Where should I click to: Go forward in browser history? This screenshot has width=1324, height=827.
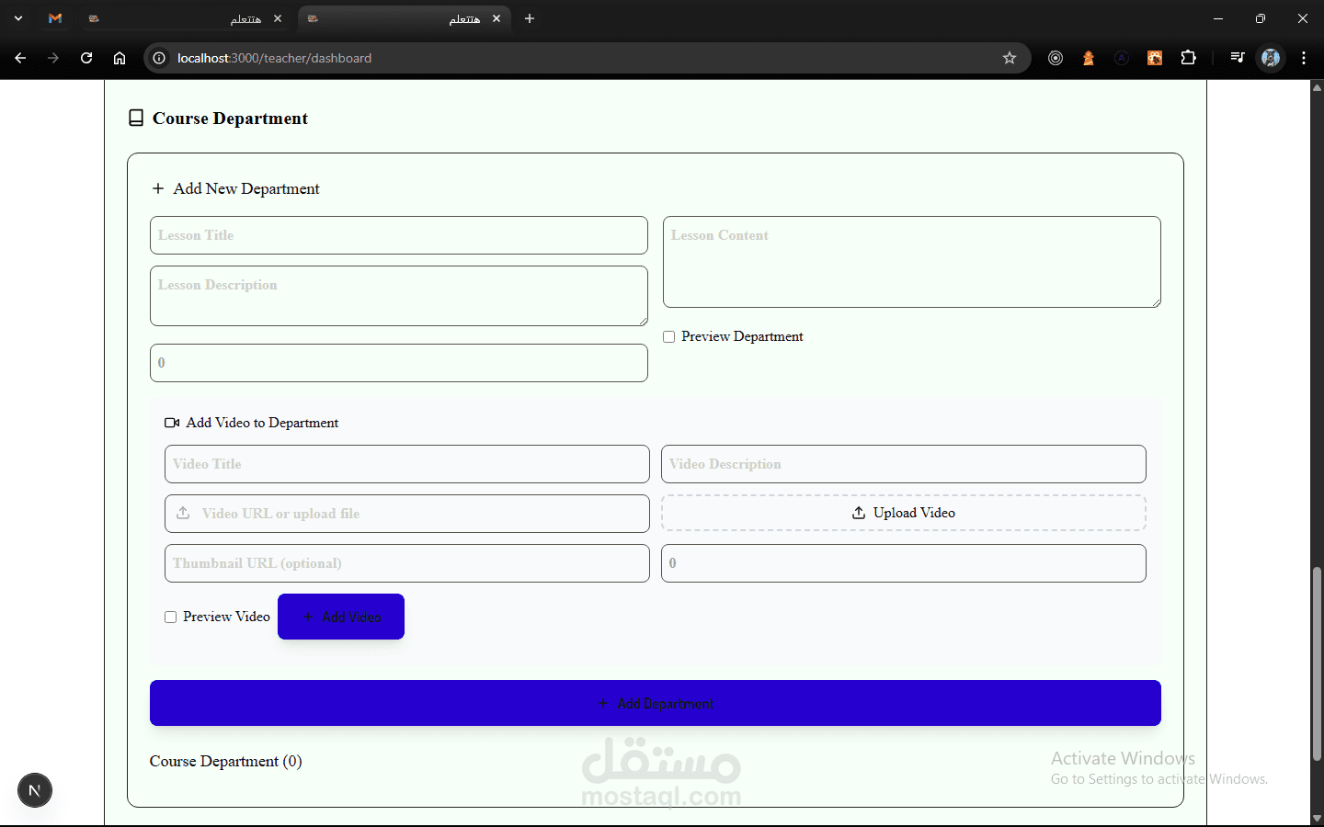(53, 58)
